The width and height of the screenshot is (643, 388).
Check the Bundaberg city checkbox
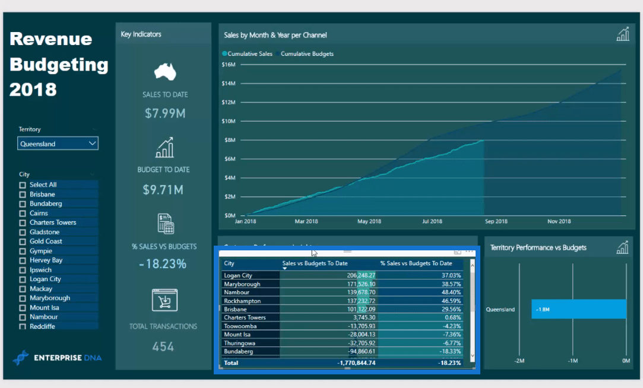tap(23, 204)
